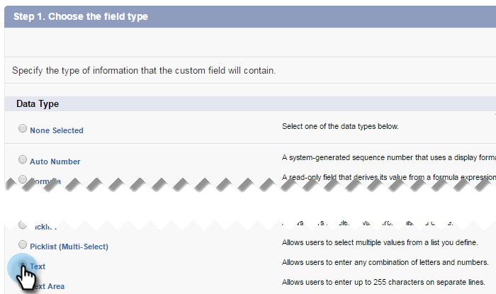
Task: Click the custom field instruction sentence
Action: (x=143, y=71)
